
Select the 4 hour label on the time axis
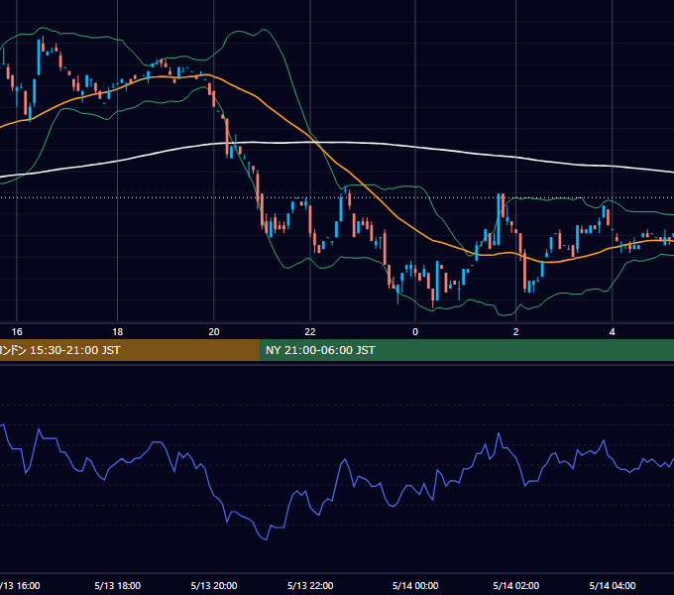(613, 332)
